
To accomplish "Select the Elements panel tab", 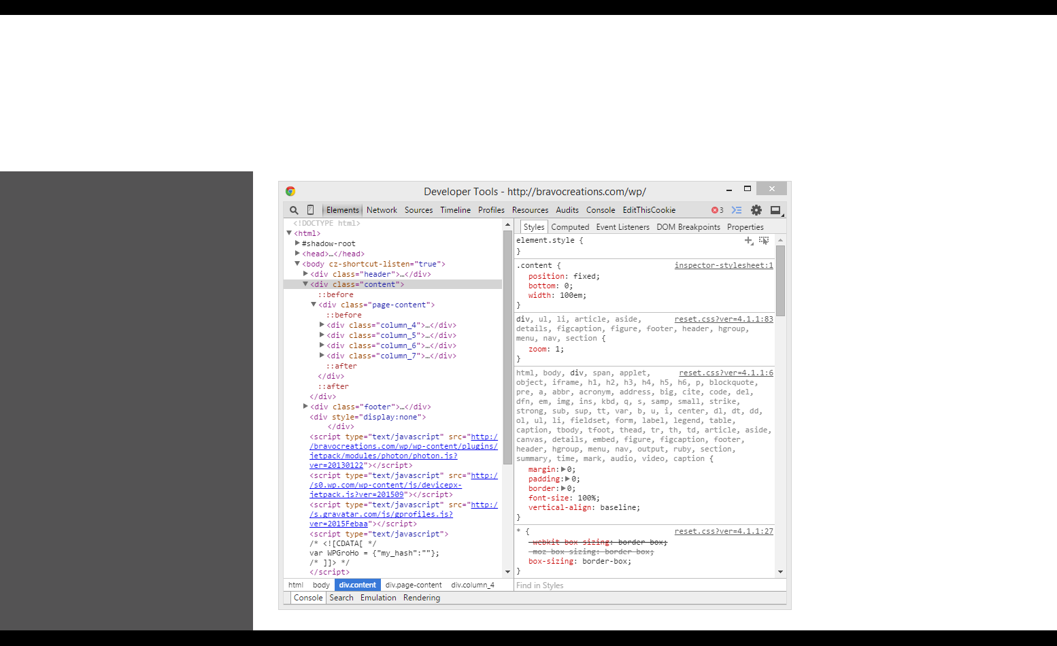I will [342, 210].
